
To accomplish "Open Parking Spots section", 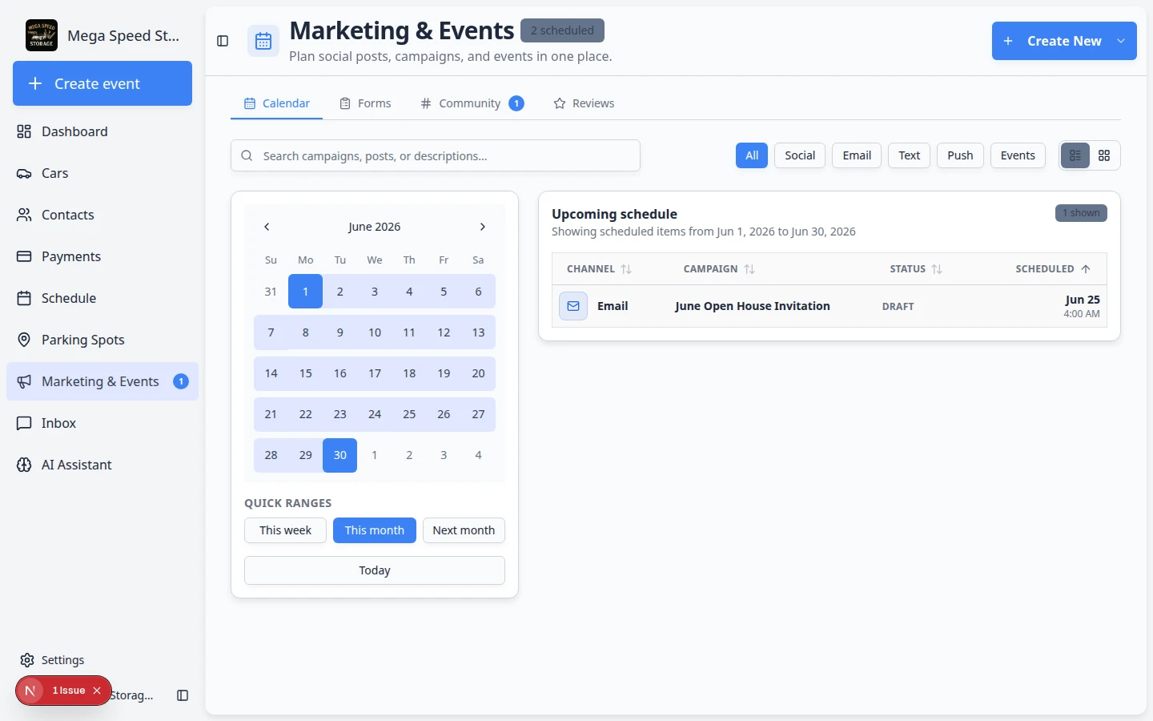I will [102, 340].
